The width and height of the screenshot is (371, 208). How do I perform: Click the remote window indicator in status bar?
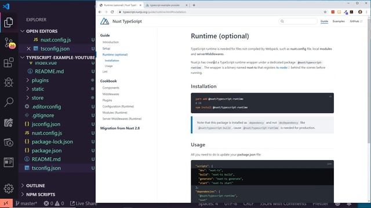pyautogui.click(x=6, y=203)
